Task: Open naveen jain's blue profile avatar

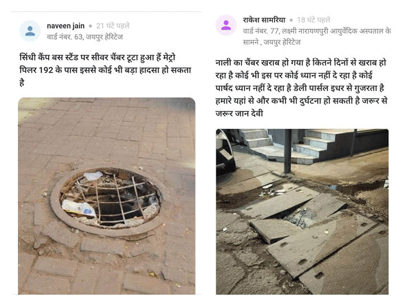Action: [x=30, y=31]
